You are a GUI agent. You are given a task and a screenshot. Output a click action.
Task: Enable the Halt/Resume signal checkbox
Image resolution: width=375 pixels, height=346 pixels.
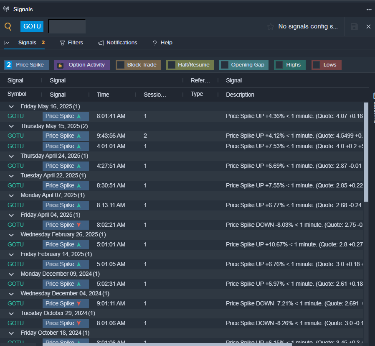click(172, 65)
